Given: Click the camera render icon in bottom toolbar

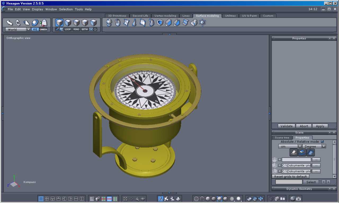Looking at the screenshot, I should pyautogui.click(x=298, y=199).
